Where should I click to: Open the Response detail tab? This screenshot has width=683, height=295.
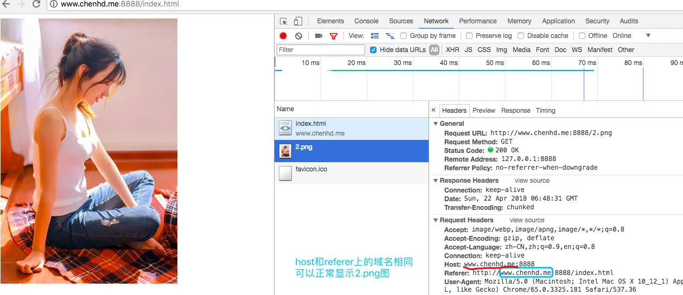(x=515, y=111)
